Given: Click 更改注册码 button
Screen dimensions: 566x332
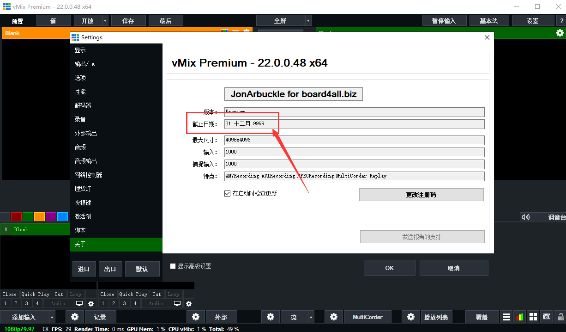Looking at the screenshot, I should click(x=421, y=195).
